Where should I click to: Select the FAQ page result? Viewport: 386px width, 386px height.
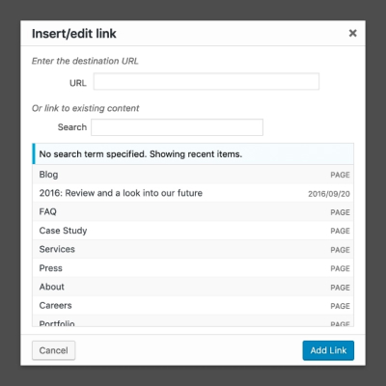click(x=193, y=211)
